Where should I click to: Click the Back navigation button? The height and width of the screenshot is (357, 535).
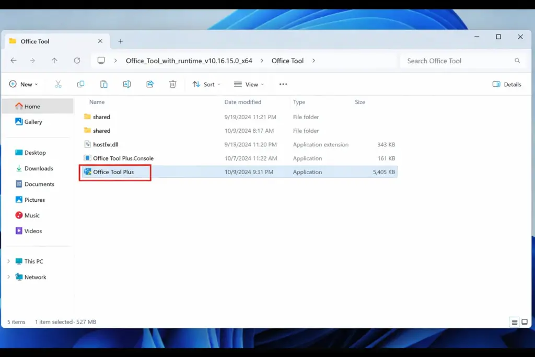pos(14,61)
